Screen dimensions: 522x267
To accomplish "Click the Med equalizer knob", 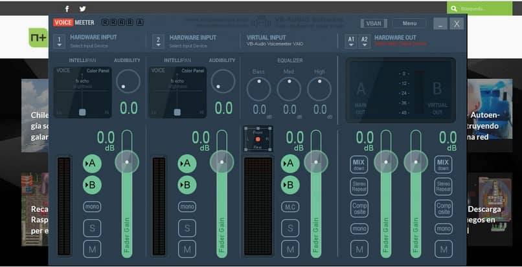I will pyautogui.click(x=289, y=89).
